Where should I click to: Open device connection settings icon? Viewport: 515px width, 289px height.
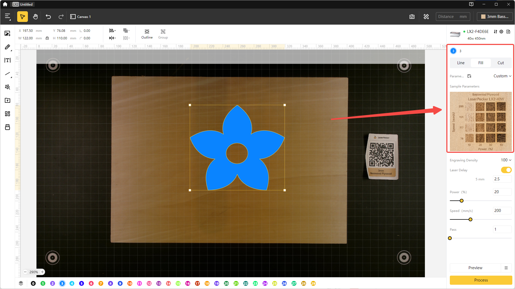pyautogui.click(x=495, y=32)
